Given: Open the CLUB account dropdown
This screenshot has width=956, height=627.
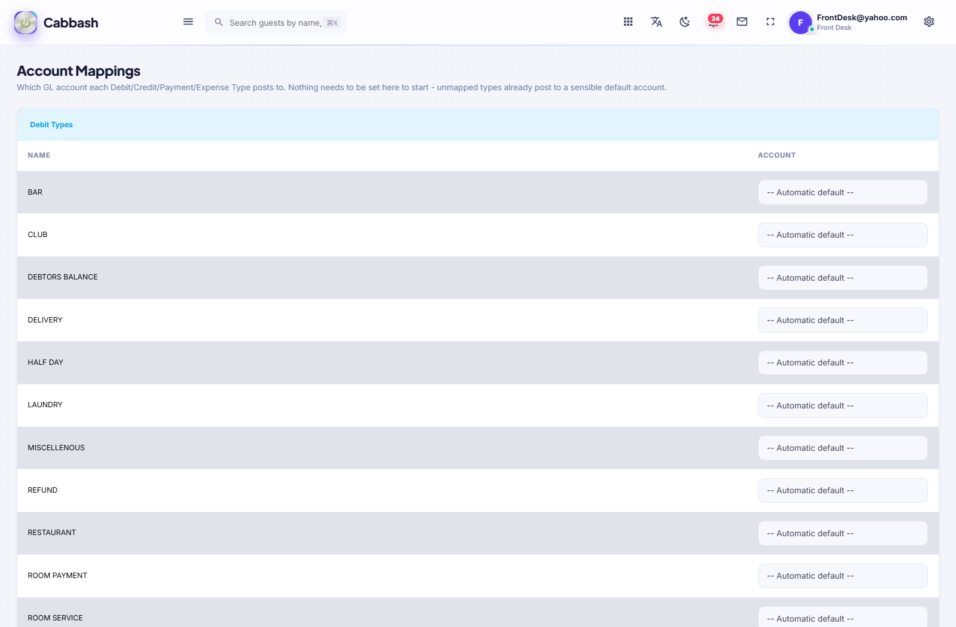Looking at the screenshot, I should point(842,235).
